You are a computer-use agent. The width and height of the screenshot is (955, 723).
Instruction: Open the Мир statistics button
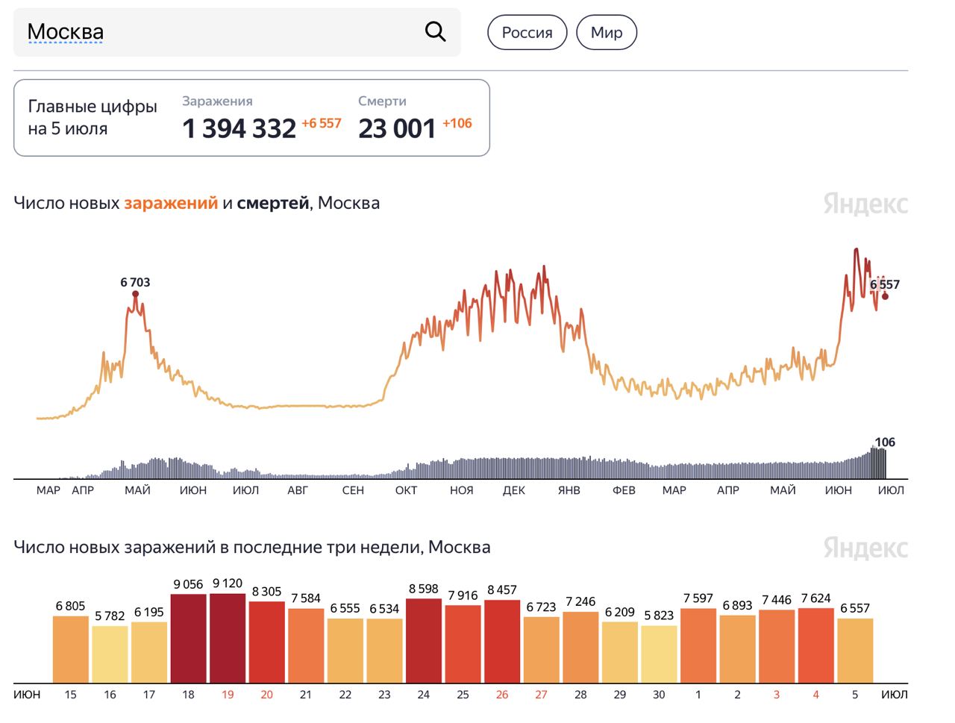click(x=607, y=33)
